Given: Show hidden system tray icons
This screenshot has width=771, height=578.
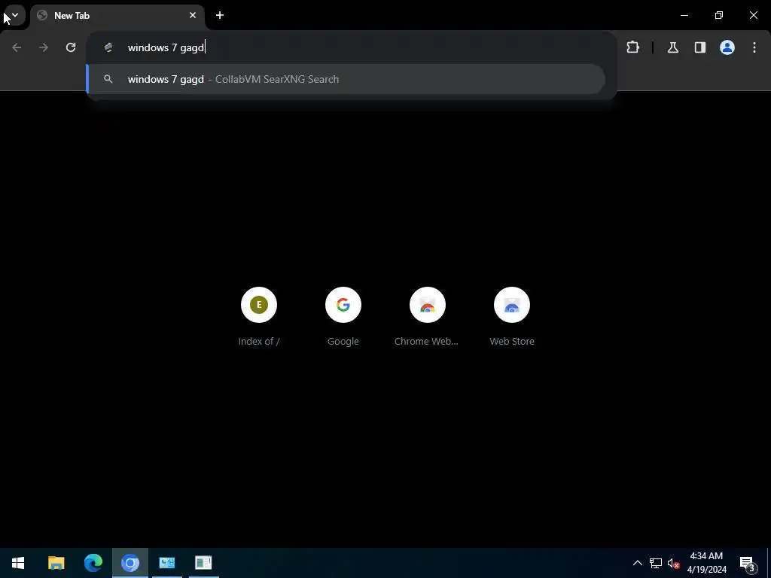Looking at the screenshot, I should tap(637, 563).
